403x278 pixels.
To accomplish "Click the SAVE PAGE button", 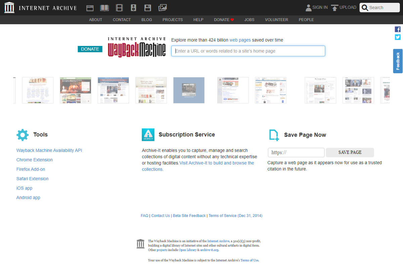I will click(350, 152).
